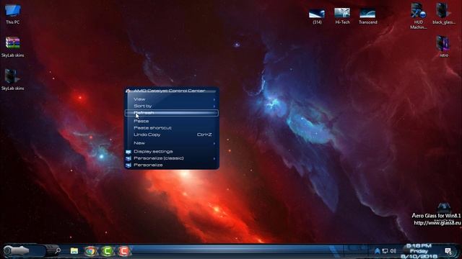The width and height of the screenshot is (462, 259).
Task: Select the (314) image thumbnail on desktop
Action: (x=317, y=16)
